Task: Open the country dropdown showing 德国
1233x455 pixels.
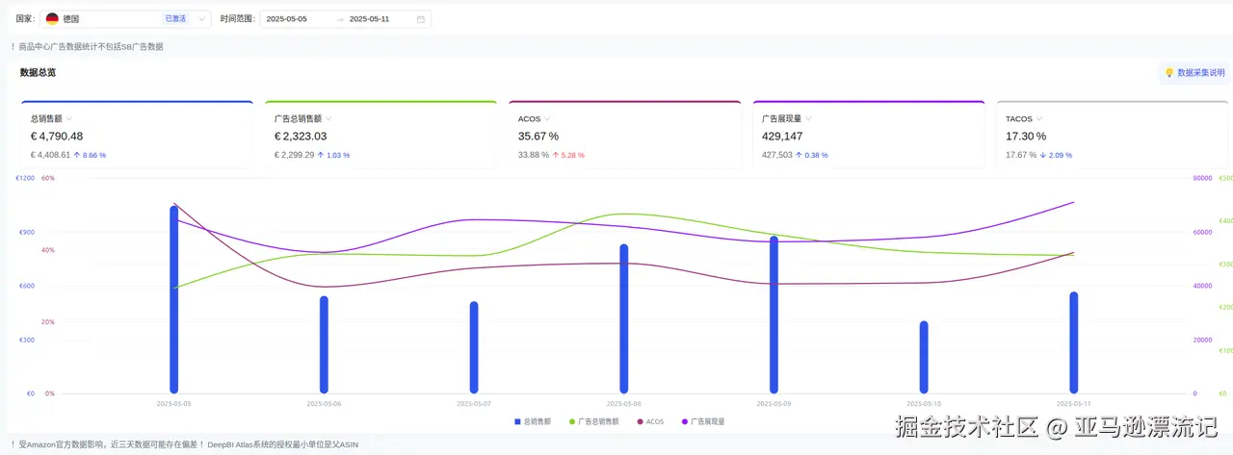Action: 126,19
